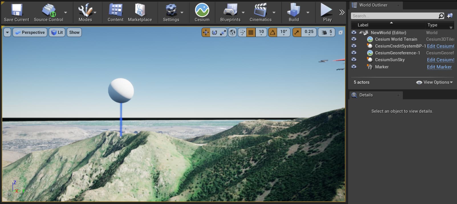This screenshot has width=457, height=204.
Task: Click Save Current in the toolbar
Action: 16,13
